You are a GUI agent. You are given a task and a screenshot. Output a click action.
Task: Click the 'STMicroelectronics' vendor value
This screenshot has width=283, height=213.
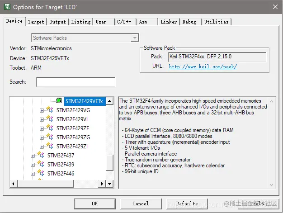coord(51,48)
